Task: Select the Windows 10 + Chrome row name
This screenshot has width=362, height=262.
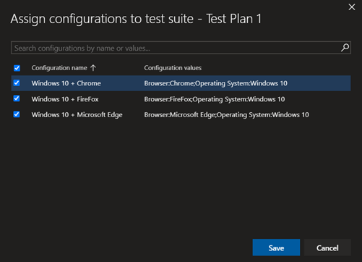Action: pos(66,83)
